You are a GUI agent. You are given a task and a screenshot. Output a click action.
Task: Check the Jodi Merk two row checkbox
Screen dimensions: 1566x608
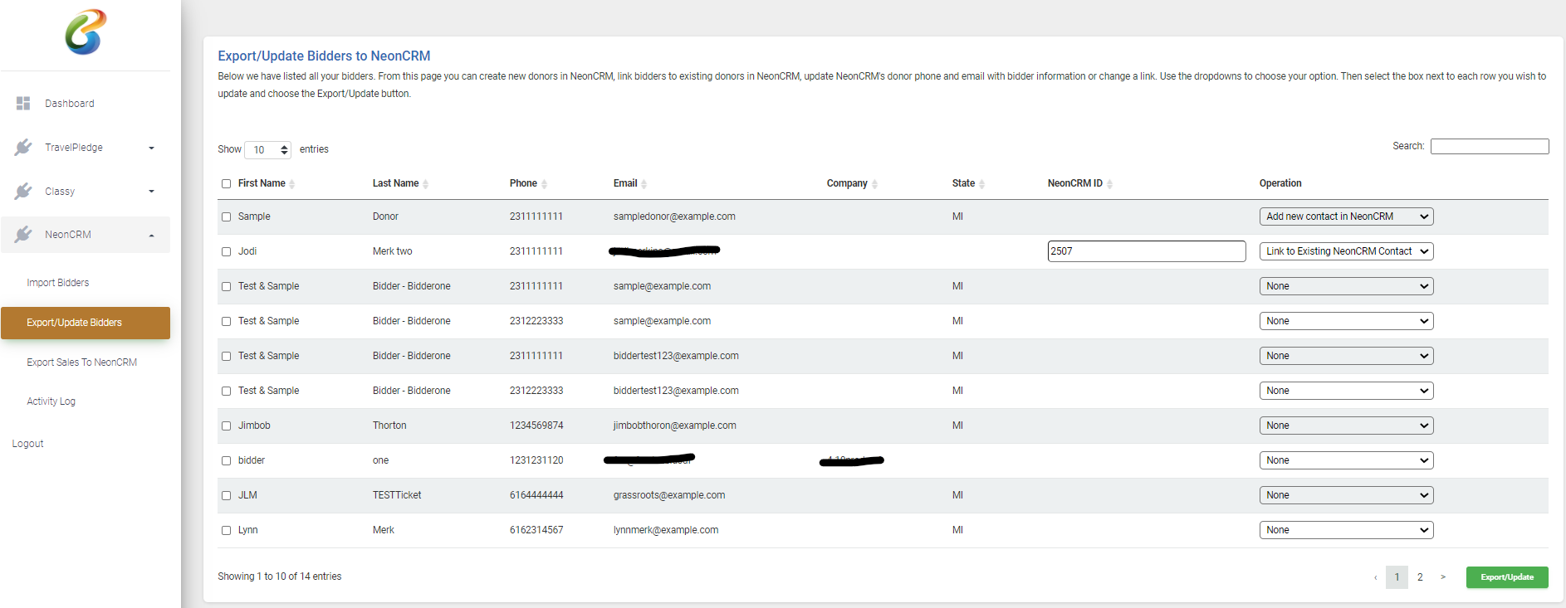(x=226, y=252)
